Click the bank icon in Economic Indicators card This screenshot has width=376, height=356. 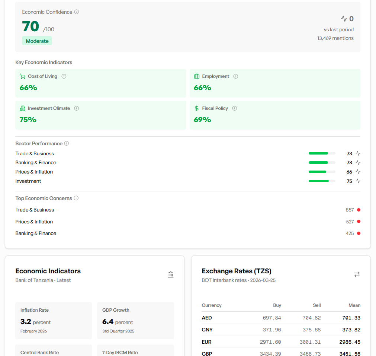tap(170, 274)
